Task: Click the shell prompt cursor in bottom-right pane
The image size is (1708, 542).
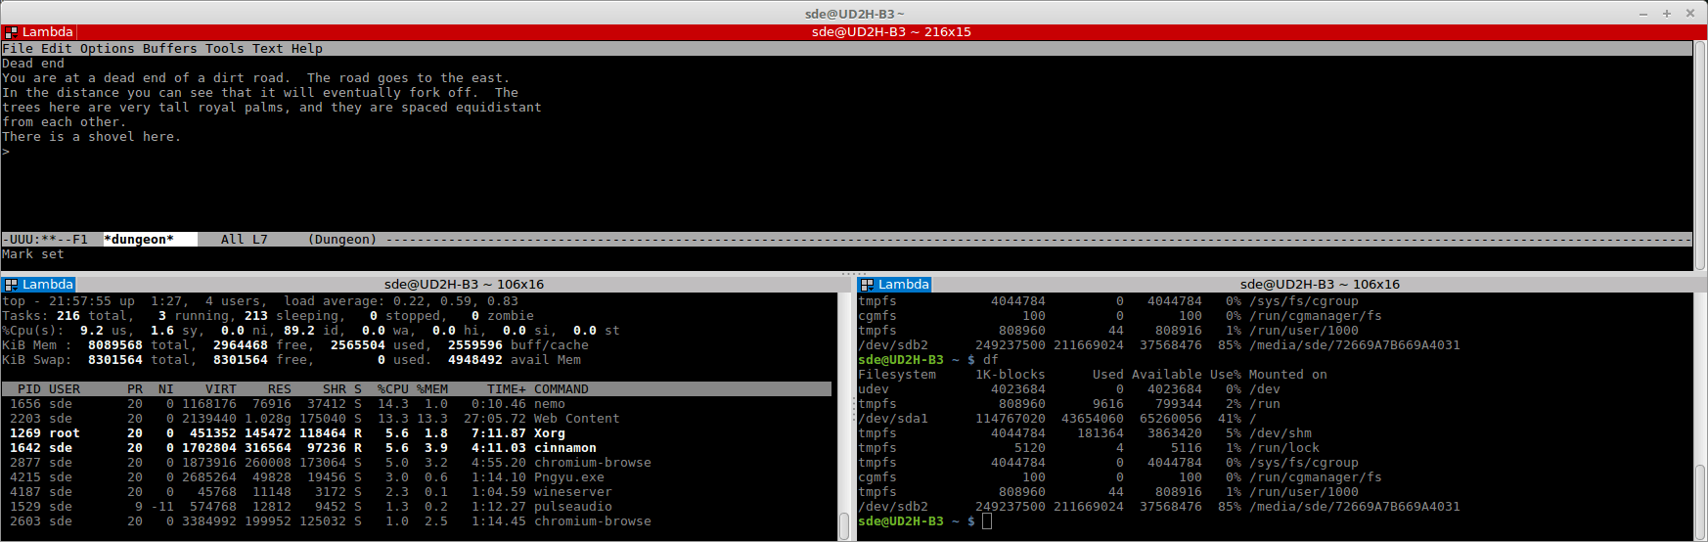Action: click(x=987, y=521)
